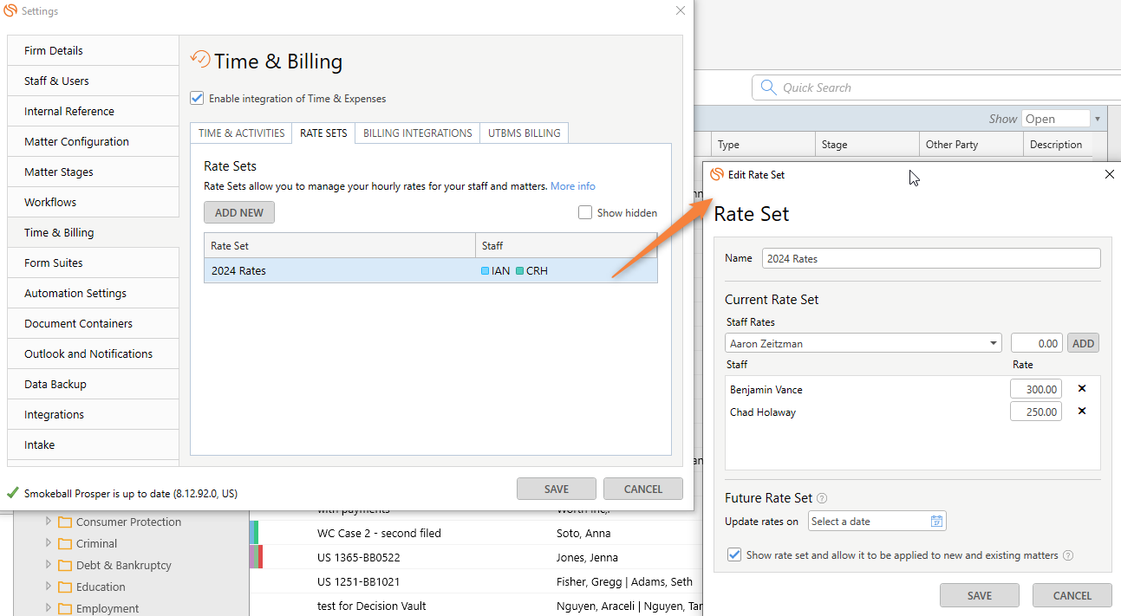Save the Edit Rate Set dialog
Screen dimensions: 1121x616
coord(980,595)
